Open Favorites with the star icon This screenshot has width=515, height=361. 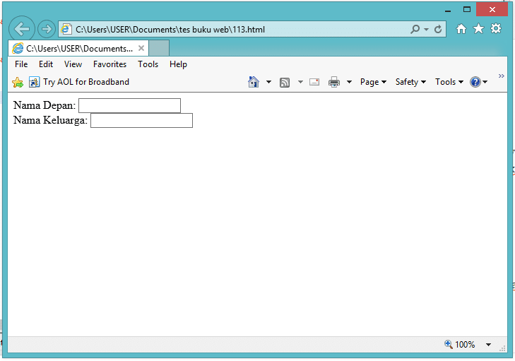coord(478,29)
